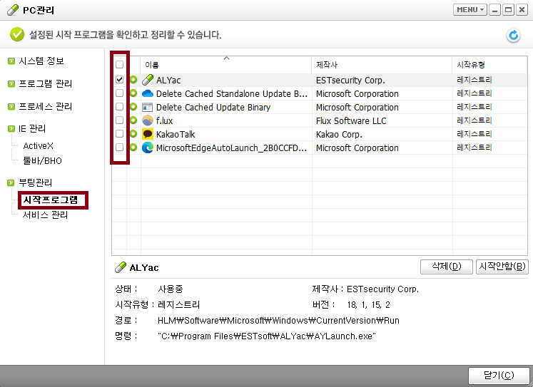Viewport: 533px width, 387px height.
Task: Click the AYLaunch.exe command text
Action: click(267, 336)
